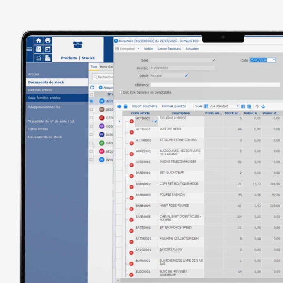Screen dimensions: 283x283
Task: Open Documents de stock in sidebar
Action: [x=57, y=82]
